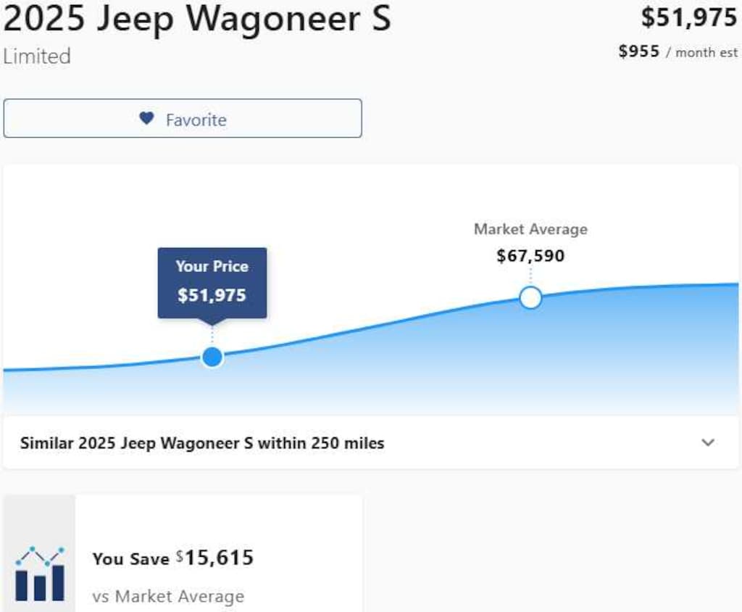Click You Save $15,615 text

(173, 558)
